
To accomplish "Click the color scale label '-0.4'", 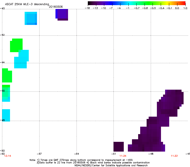I will tap(161, 8).
